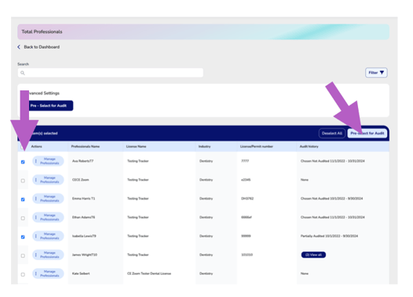The height and width of the screenshot is (297, 413).
Task: Uncheck the Emma Harris T1 row checkbox
Action: pyautogui.click(x=23, y=200)
